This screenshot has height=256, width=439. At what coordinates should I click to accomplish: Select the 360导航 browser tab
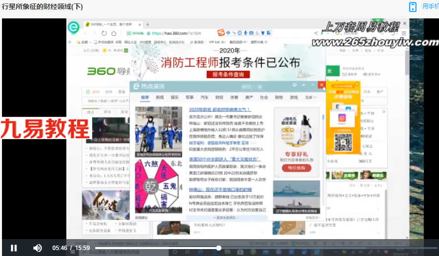pyautogui.click(x=112, y=24)
